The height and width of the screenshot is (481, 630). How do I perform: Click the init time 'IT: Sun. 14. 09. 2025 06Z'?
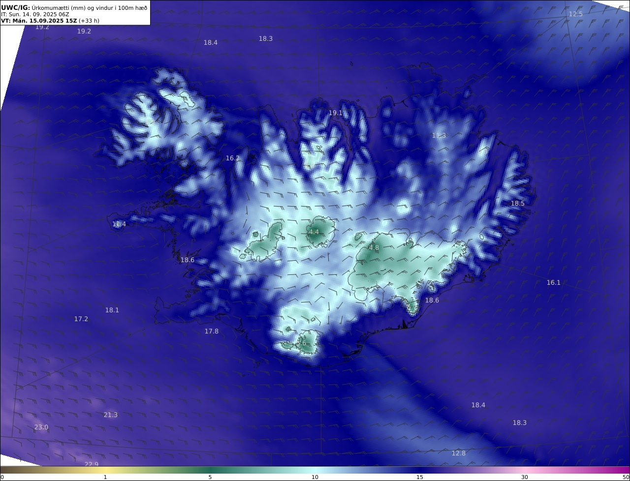coord(35,14)
